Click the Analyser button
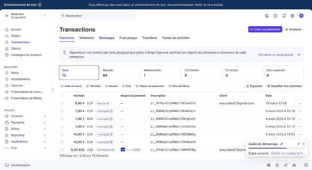312x170 pixels. tap(294, 29)
